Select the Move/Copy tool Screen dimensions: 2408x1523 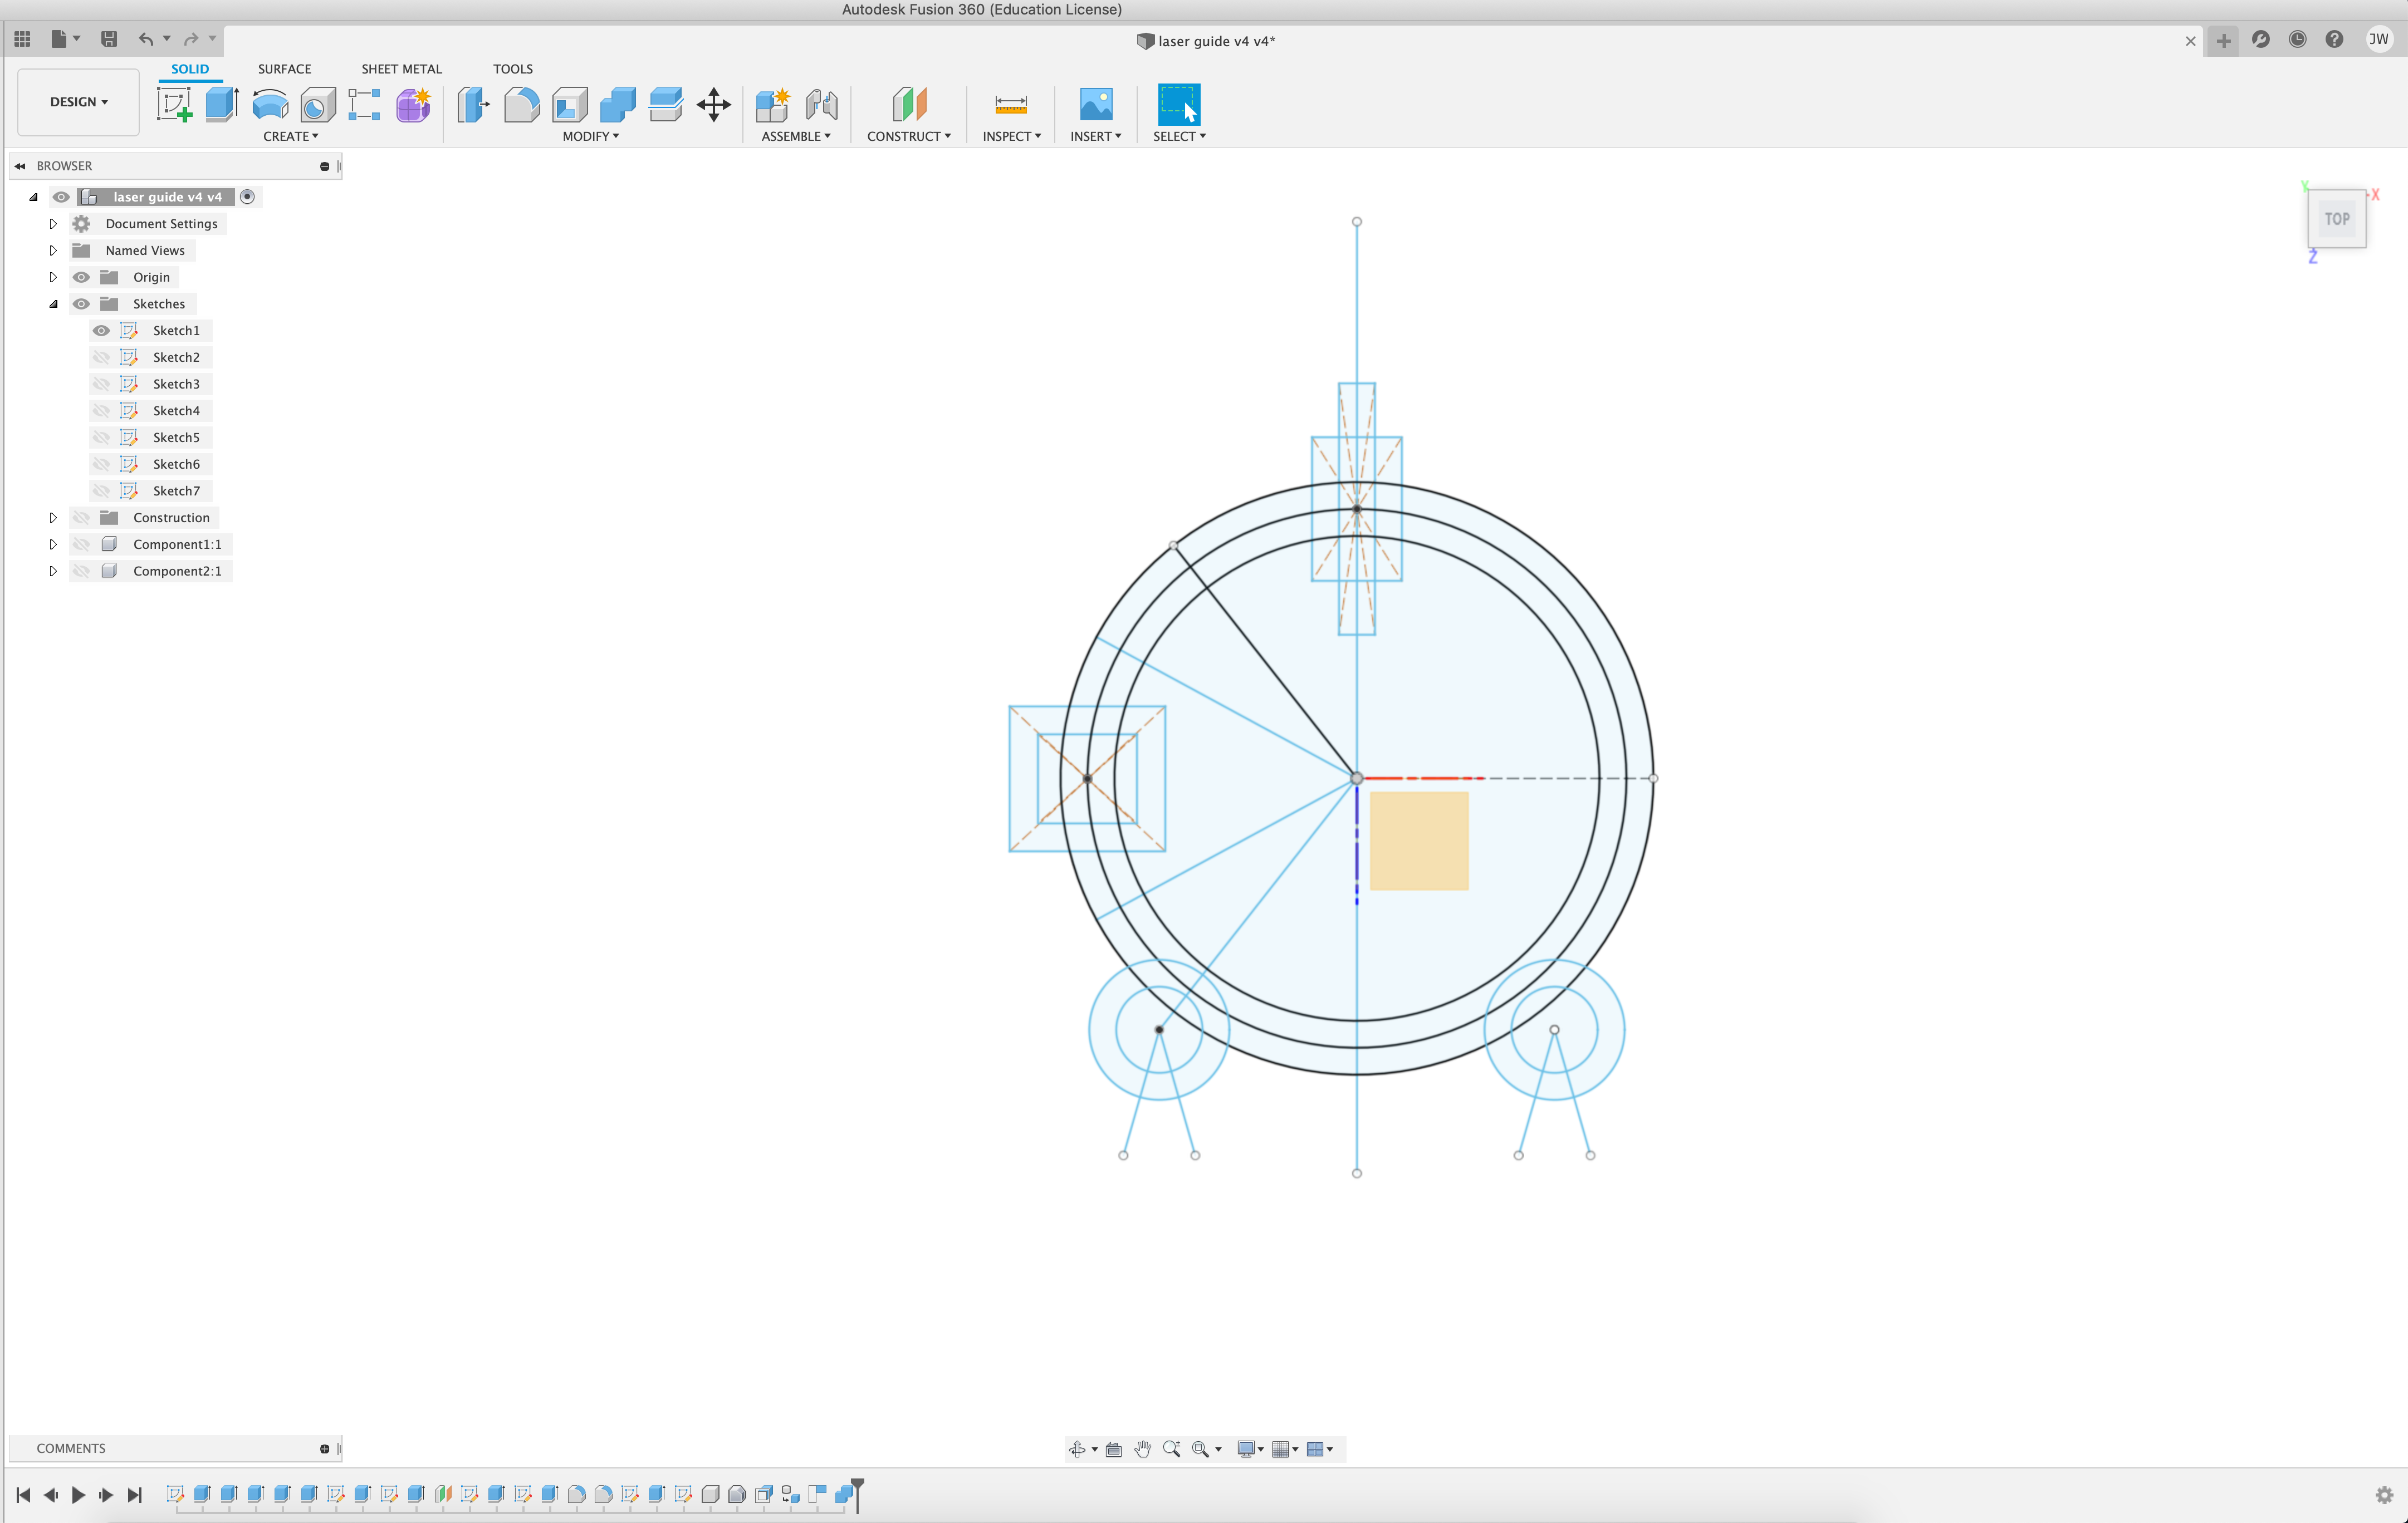(714, 104)
